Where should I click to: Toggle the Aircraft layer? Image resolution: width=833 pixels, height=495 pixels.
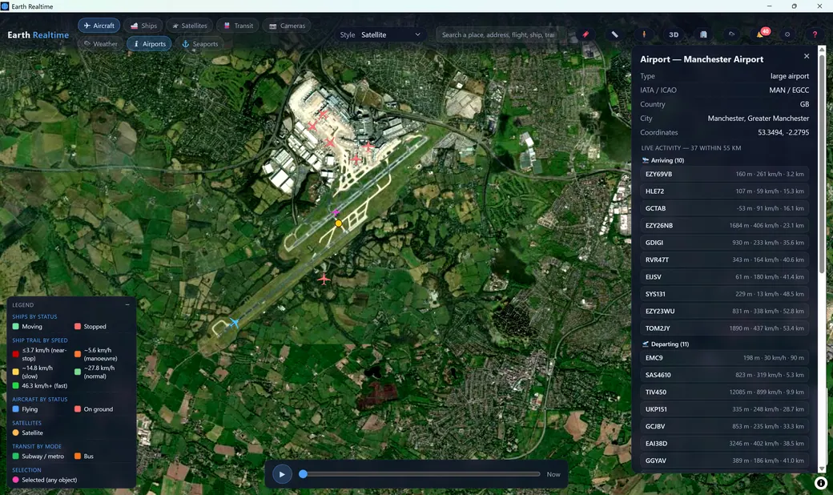(99, 26)
